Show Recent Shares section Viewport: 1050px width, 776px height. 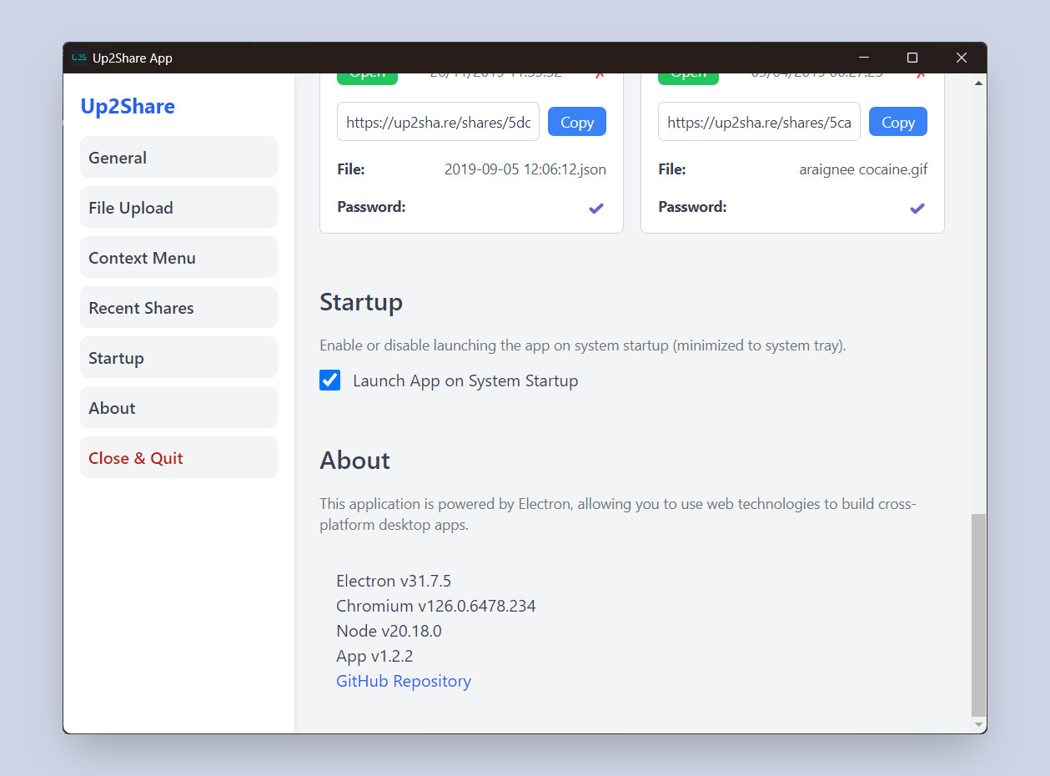[178, 307]
